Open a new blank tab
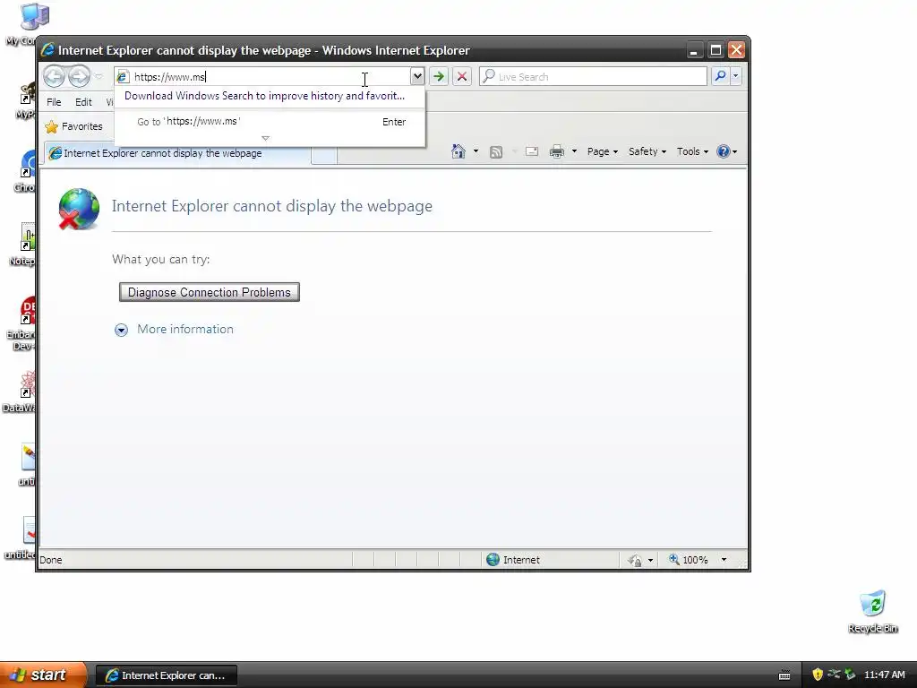Screen dimensions: 917x688 (324, 155)
